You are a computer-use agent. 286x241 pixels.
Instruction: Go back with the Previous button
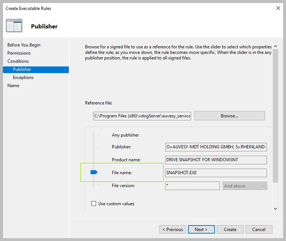pos(173,230)
